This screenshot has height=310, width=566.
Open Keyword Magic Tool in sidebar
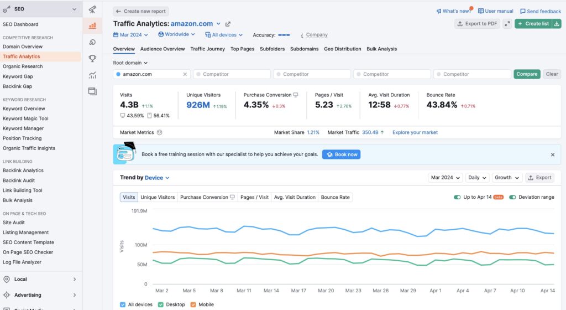click(25, 118)
